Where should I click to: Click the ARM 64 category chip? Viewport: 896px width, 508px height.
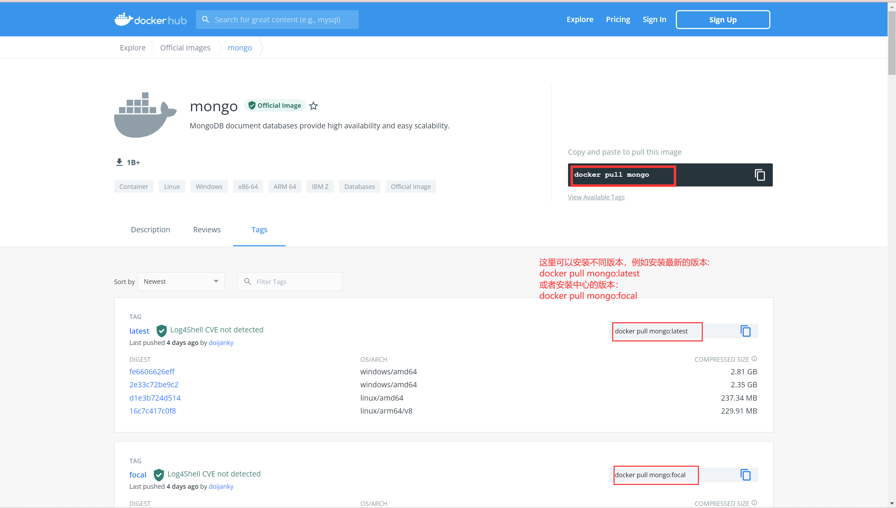285,186
